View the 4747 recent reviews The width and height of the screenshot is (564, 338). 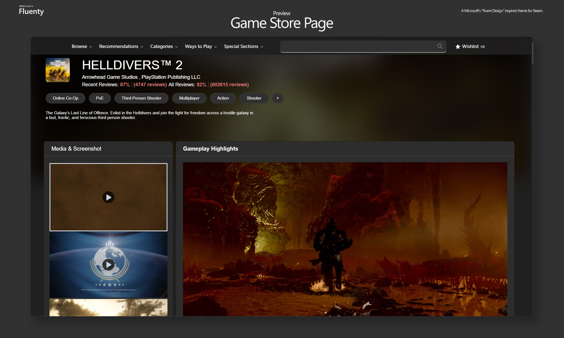click(x=150, y=84)
